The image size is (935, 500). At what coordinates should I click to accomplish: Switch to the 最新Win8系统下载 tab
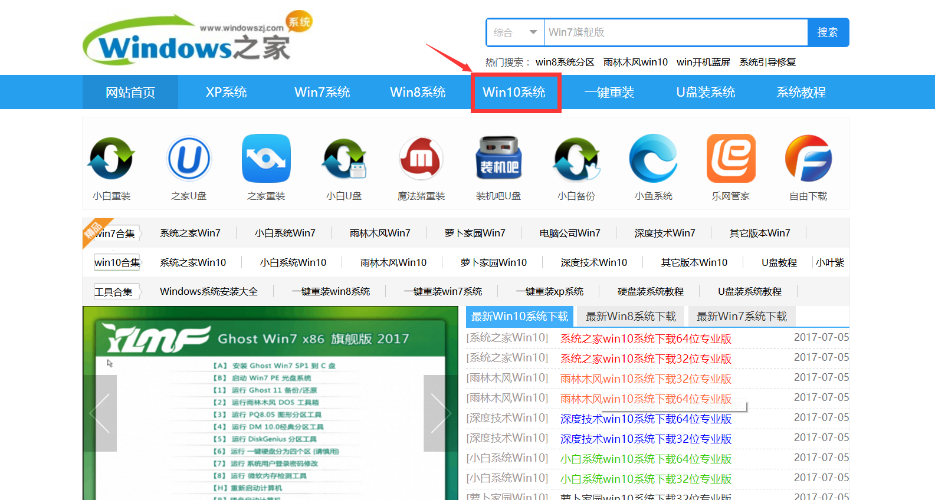pos(631,317)
